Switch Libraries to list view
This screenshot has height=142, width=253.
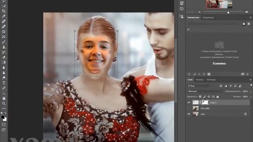(x=249, y=24)
